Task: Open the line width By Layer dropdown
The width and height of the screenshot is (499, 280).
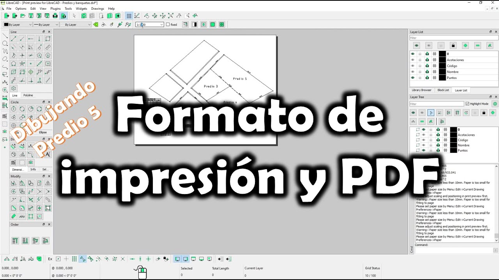Action: tap(46, 24)
